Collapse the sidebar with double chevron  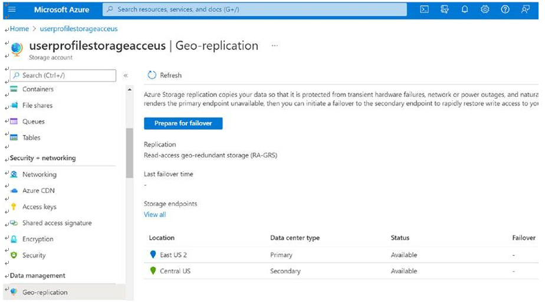click(x=126, y=76)
